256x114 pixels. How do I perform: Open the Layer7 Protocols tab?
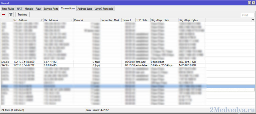(104, 9)
